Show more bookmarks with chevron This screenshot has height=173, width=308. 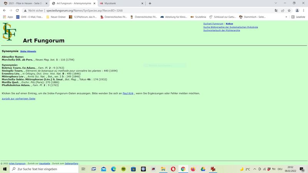[286, 17]
